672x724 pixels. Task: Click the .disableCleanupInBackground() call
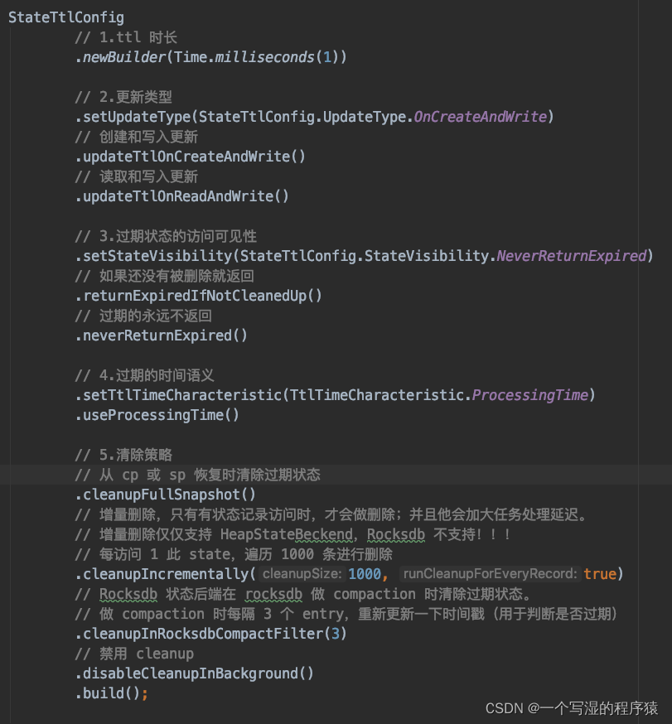[195, 673]
